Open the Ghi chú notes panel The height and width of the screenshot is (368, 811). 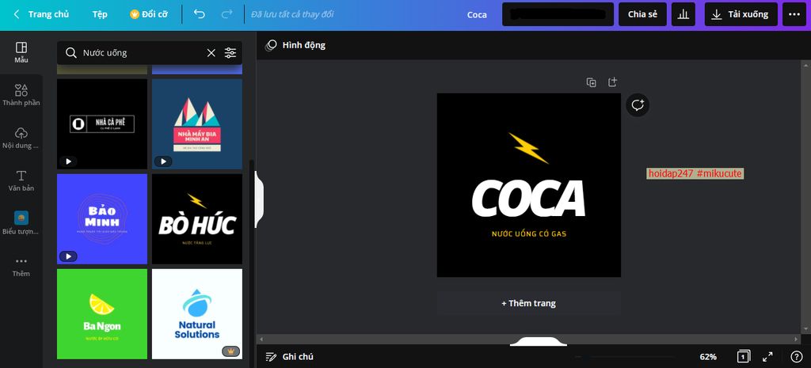pos(290,357)
